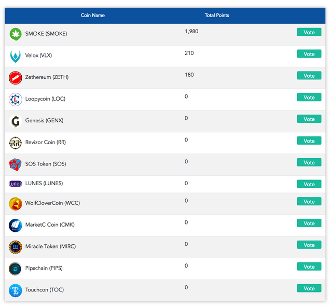The width and height of the screenshot is (332, 307).
Task: Select the SMOKE (SMOKE) name text
Action: (46, 34)
